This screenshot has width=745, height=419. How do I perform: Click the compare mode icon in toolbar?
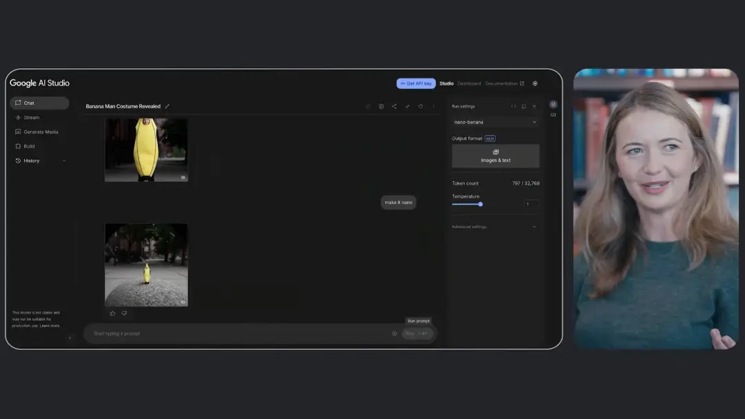pos(381,106)
